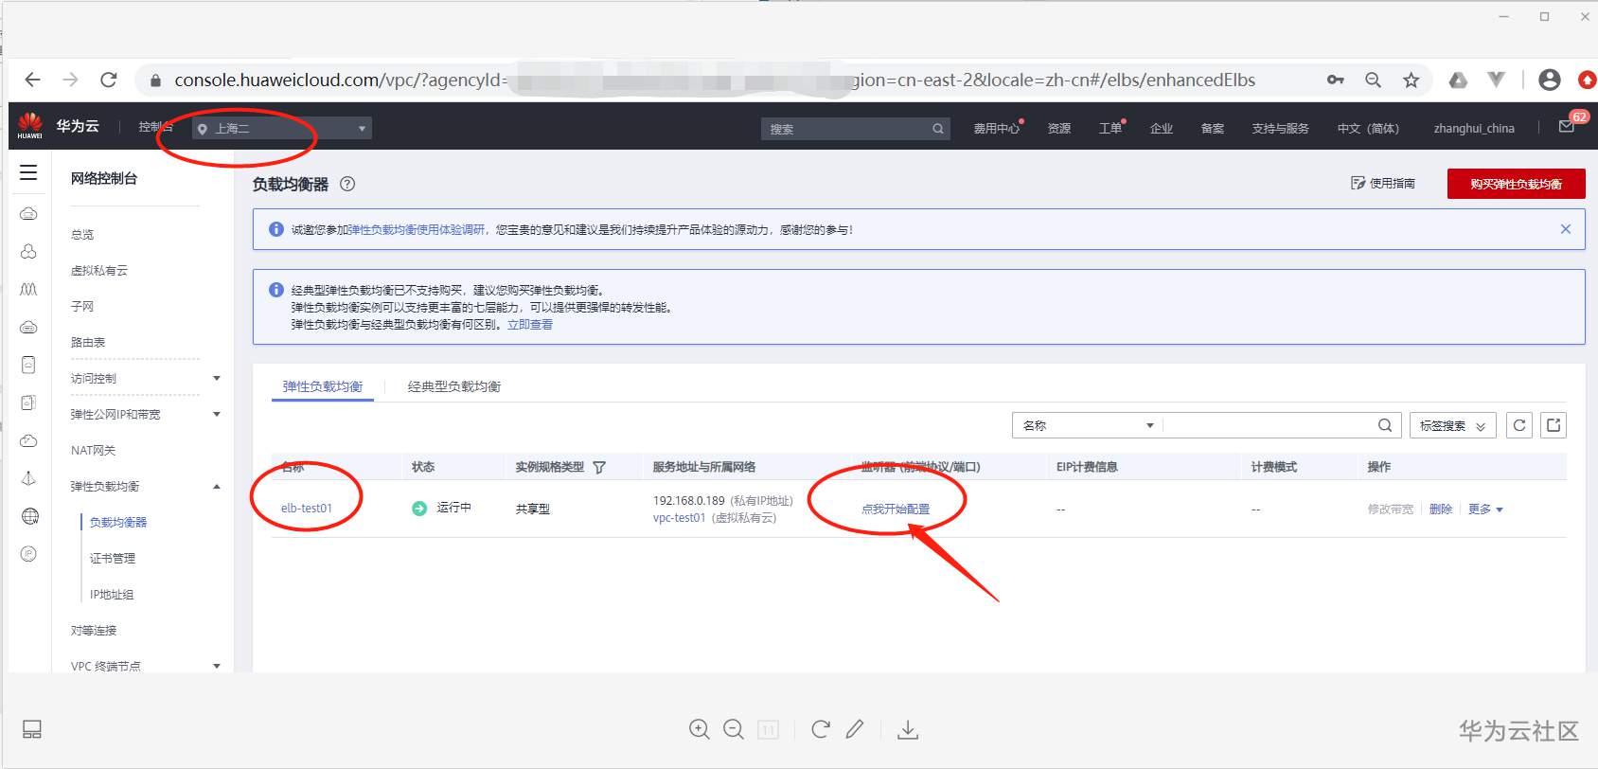Reload the page with the refresh icon
Image resolution: width=1598 pixels, height=769 pixels.
click(x=109, y=80)
